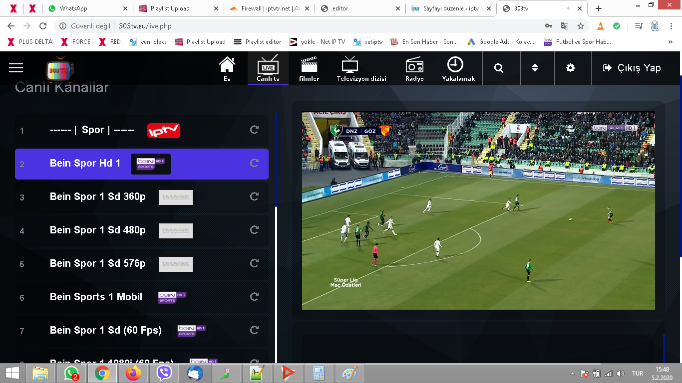Image resolution: width=682 pixels, height=383 pixels.
Task: Click the search magnifier icon
Action: pos(499,68)
